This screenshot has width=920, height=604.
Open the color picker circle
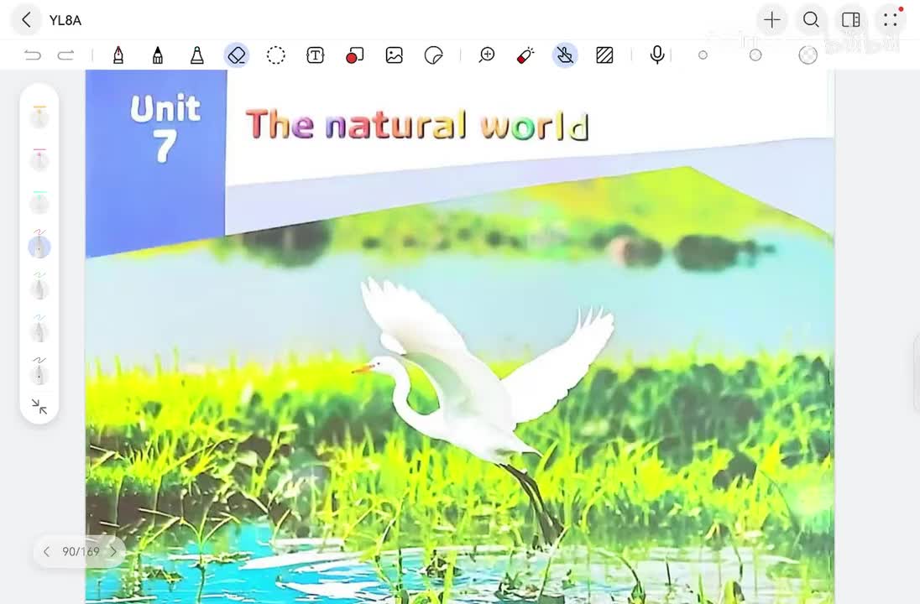808,55
